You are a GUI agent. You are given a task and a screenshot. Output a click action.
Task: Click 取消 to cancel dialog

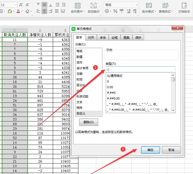(x=171, y=150)
